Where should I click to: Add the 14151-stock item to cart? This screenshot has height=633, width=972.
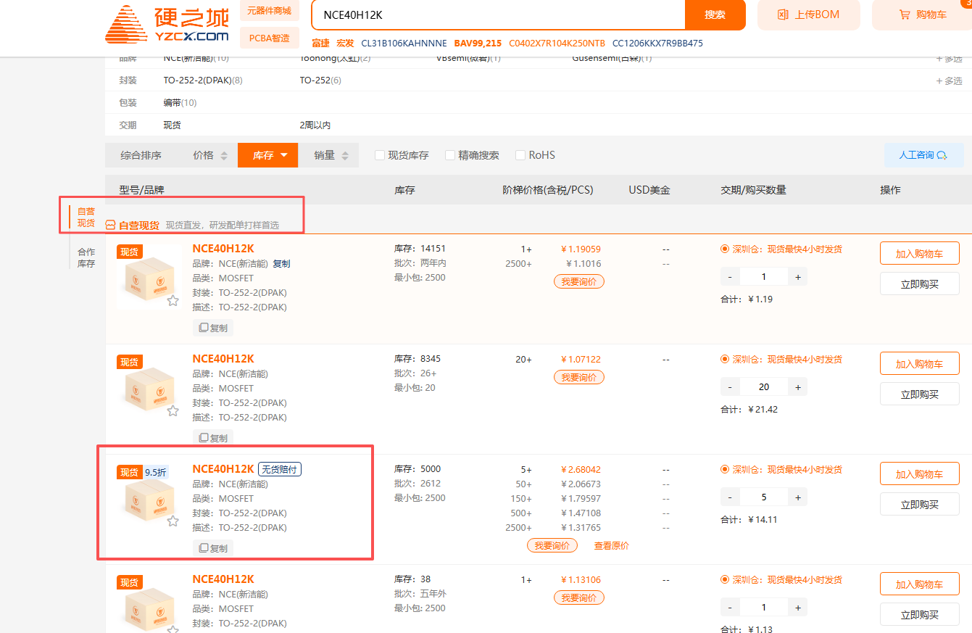[x=919, y=253]
